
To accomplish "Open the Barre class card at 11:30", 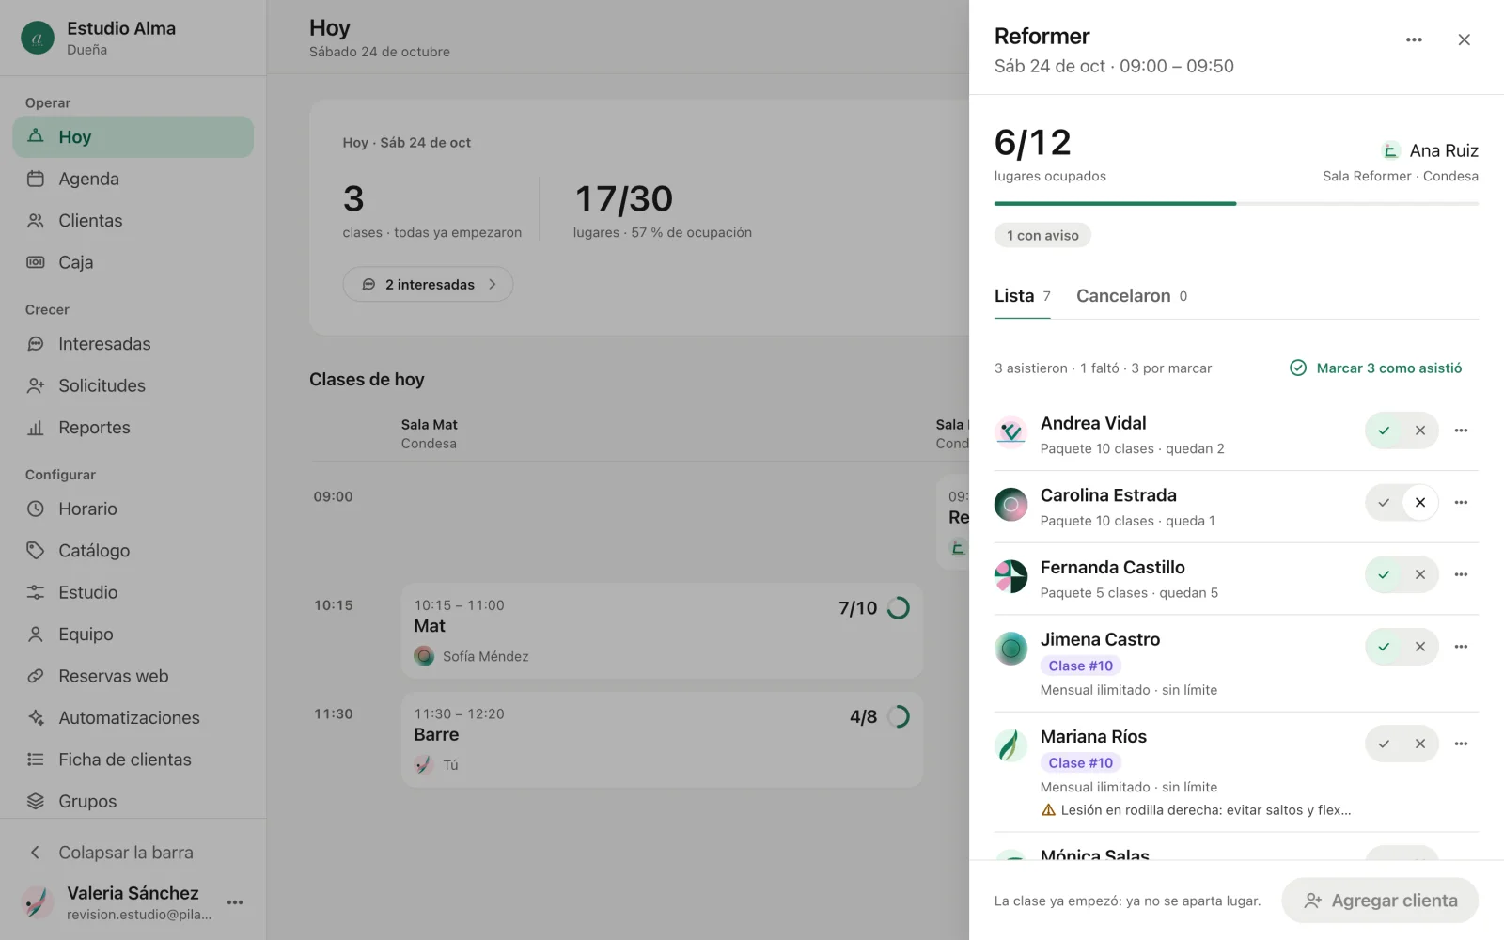I will 662,740.
